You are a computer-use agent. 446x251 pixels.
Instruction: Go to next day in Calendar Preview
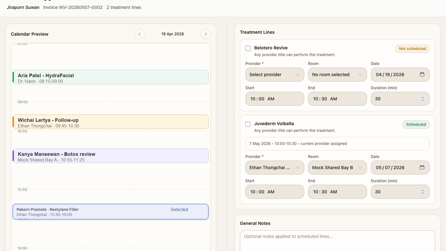click(206, 34)
